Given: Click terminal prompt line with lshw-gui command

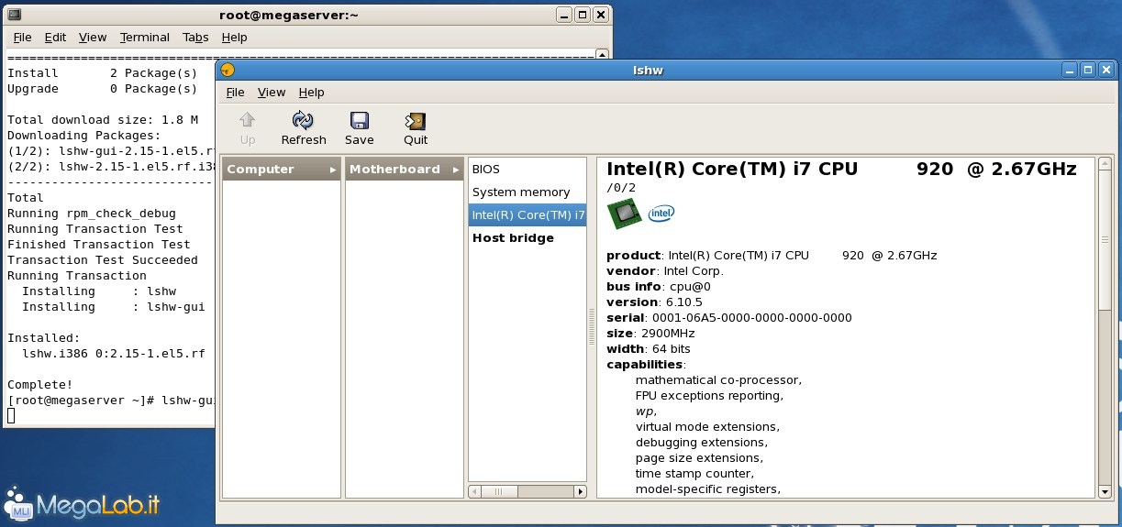Looking at the screenshot, I should point(111,401).
